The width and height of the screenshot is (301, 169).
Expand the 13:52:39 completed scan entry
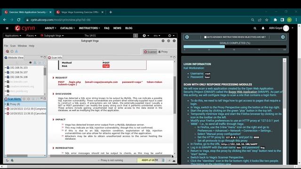tap(5, 108)
